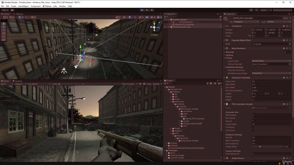Collapse the Additional Settings section

pyautogui.click(x=225, y=67)
